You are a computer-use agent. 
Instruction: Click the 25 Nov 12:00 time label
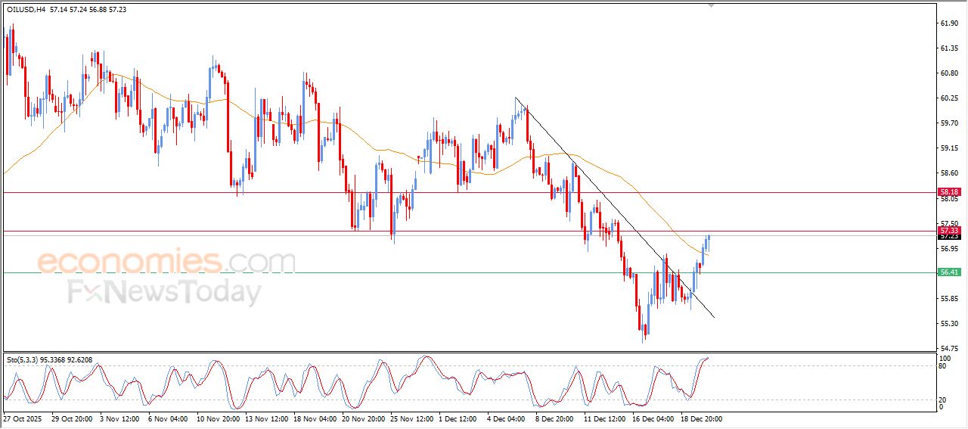411,418
